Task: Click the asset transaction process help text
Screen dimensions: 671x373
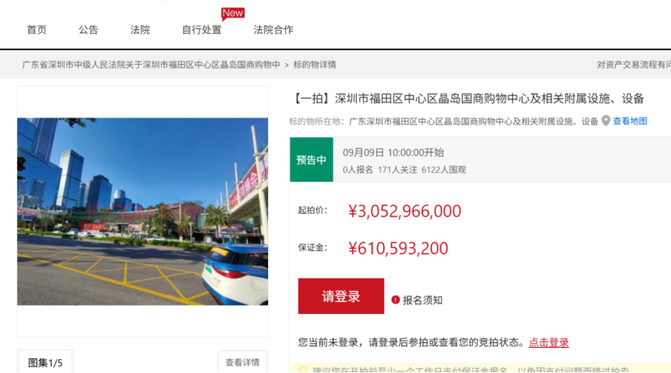Action: (633, 65)
